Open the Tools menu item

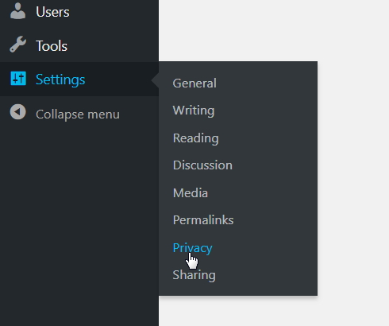52,46
